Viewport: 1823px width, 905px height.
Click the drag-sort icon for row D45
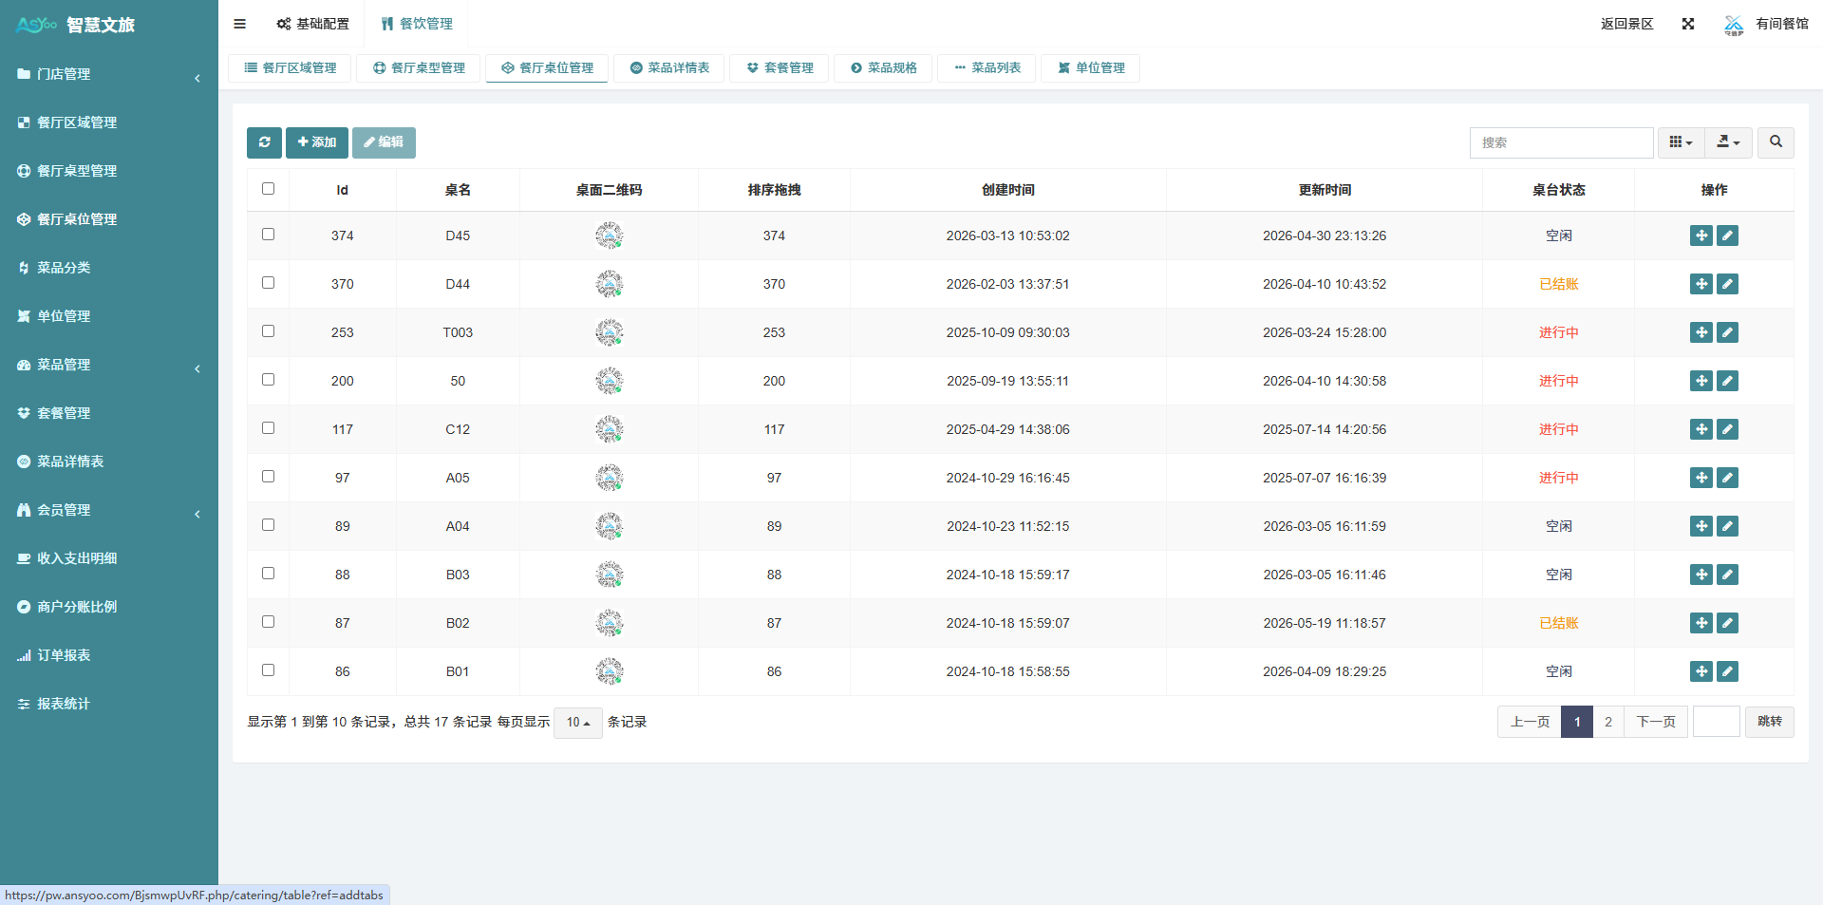click(x=1701, y=236)
